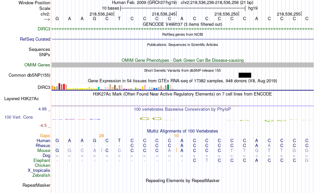Select the green DIRC3 GENCODE track label
Screen dimensions: 314x193
coord(44,29)
